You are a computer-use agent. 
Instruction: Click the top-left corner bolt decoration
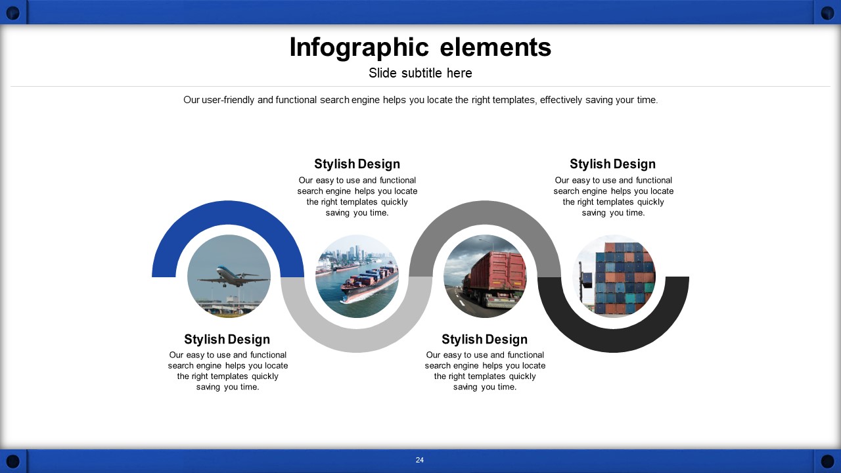(12, 11)
